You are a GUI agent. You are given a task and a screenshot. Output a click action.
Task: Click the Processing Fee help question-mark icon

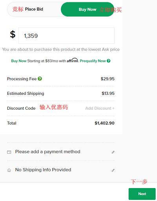coord(40,79)
